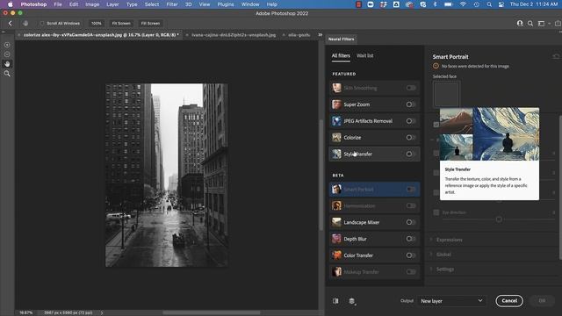The width and height of the screenshot is (562, 316).
Task: Click the add-to-selection tool icon
Action: pos(7,45)
